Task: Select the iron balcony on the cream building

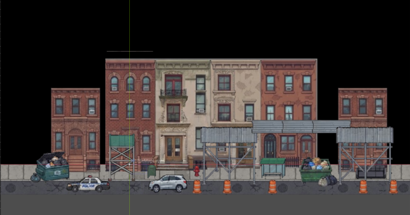Action: [173, 93]
